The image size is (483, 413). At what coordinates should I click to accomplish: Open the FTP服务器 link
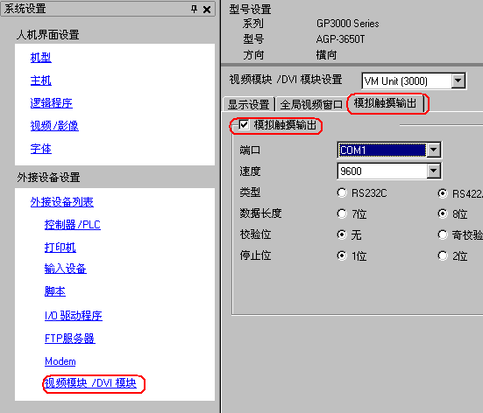click(x=69, y=339)
